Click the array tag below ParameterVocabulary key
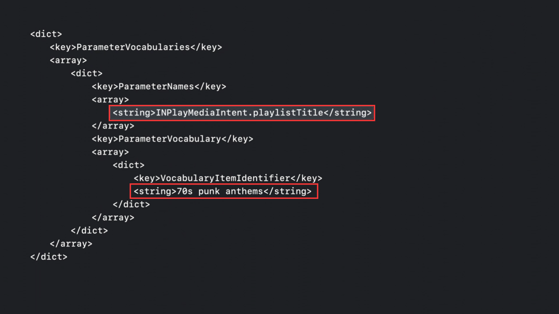Screen dimensions: 559x314 point(110,152)
